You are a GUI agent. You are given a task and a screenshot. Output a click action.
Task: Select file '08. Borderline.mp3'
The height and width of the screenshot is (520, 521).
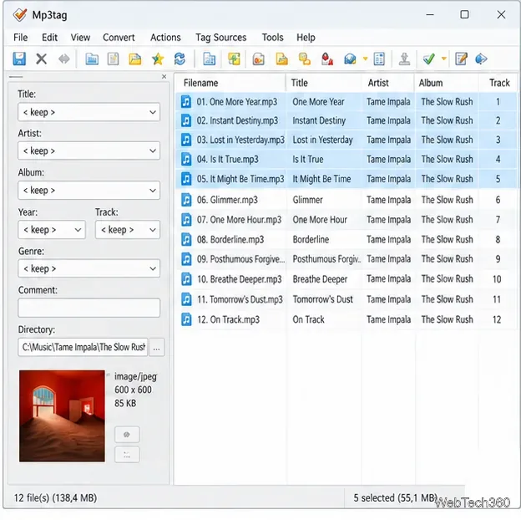(x=230, y=240)
